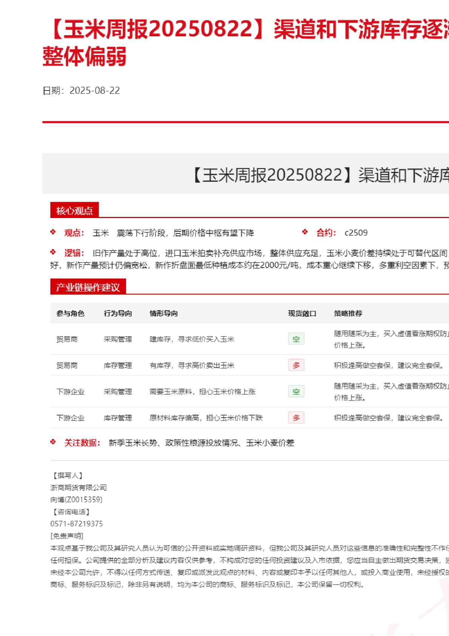This screenshot has height=636, width=449.
Task: Click the green 空 badge in 贸易商 采购管理 row
Action: (x=296, y=339)
